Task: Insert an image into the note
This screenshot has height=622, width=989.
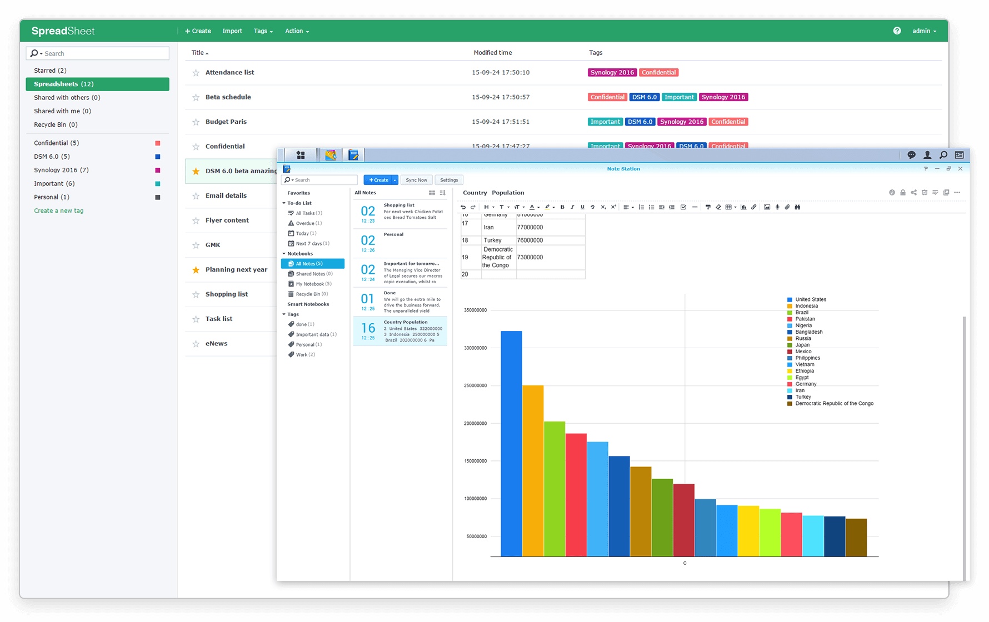Action: 767,207
